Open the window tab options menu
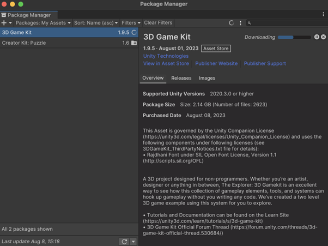 click(324, 14)
